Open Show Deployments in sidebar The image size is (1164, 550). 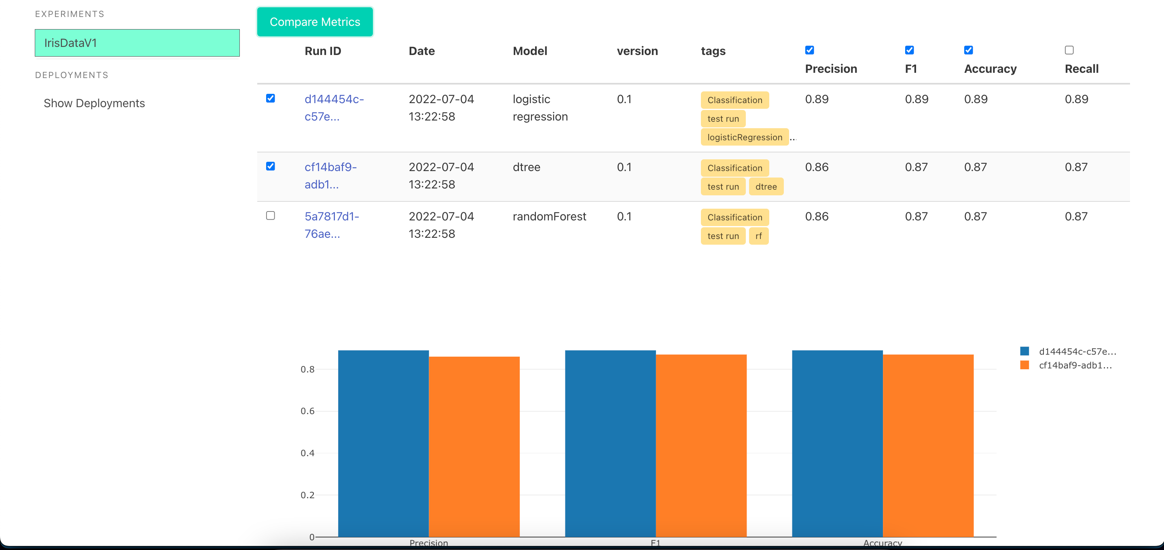pos(94,103)
